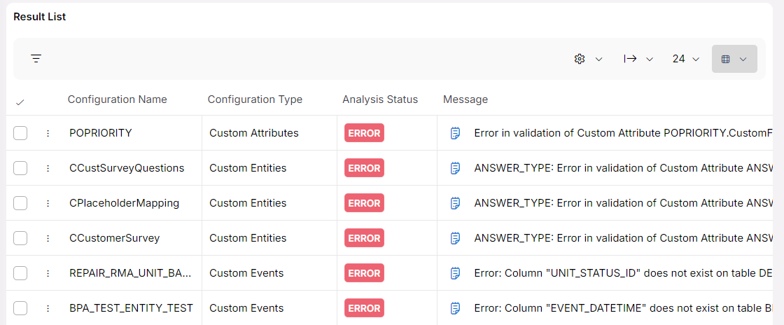The width and height of the screenshot is (784, 325).
Task: Open the message note icon for REPAIR_RMA_UNIT_BA...
Action: click(455, 273)
